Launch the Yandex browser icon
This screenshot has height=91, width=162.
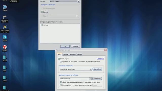pos(5,48)
